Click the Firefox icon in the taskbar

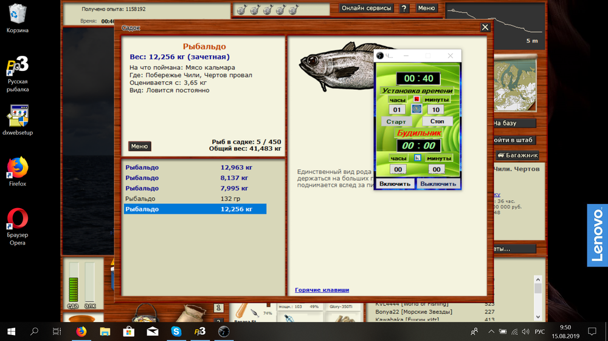[x=81, y=331]
